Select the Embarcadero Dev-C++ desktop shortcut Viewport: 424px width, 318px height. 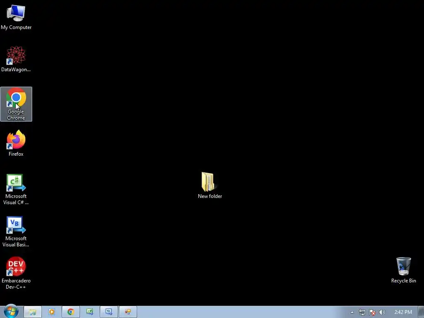(16, 273)
